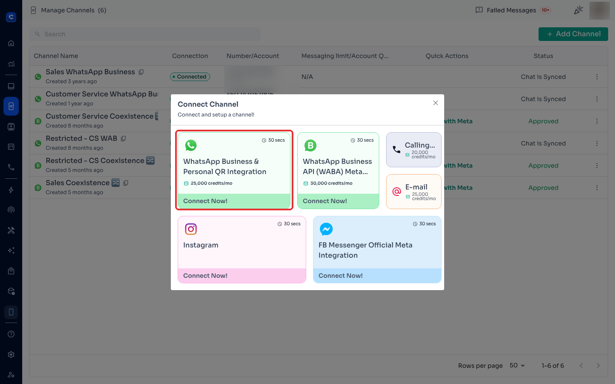Select the active Manage Channels sidebar icon

tap(11, 106)
